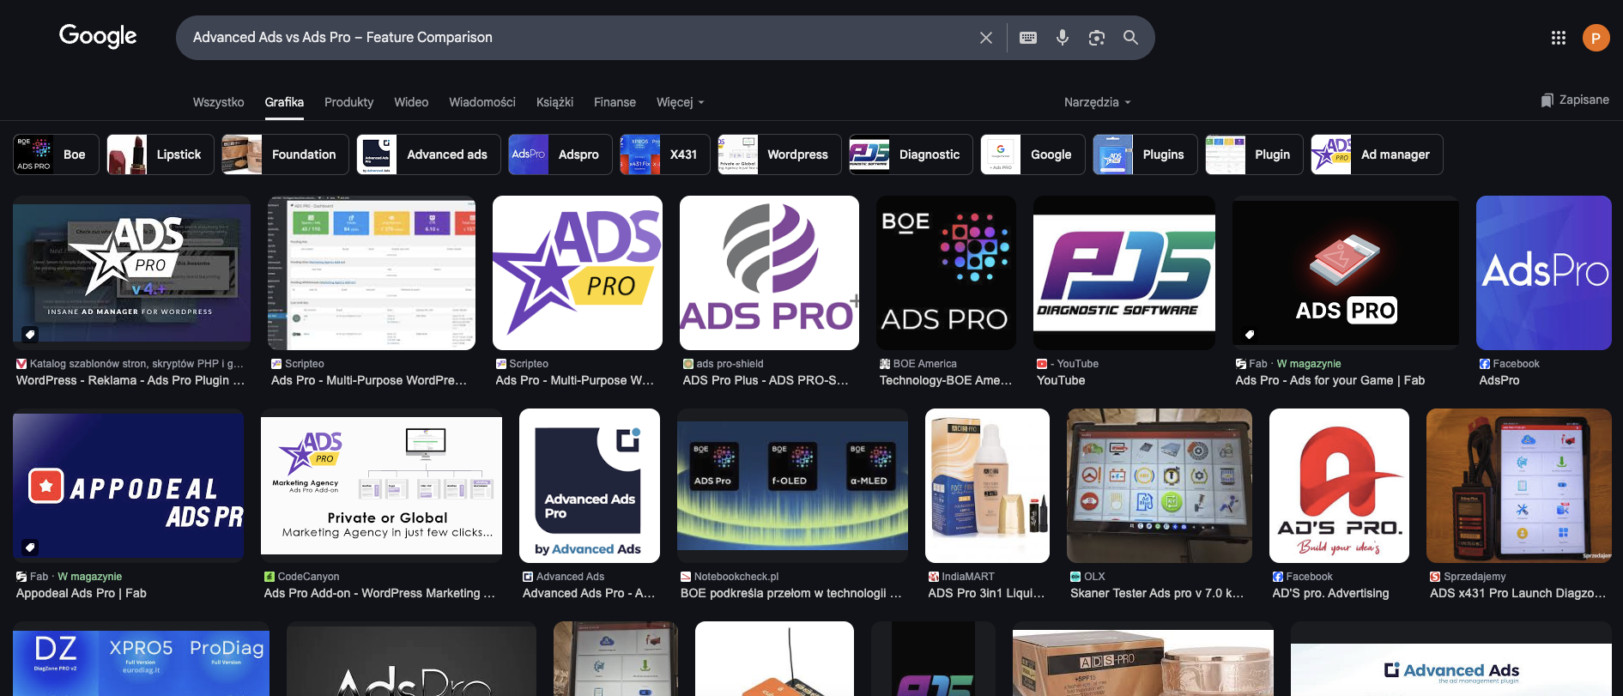The width and height of the screenshot is (1623, 696).
Task: Open the Fab ADS PRO game thumbnail
Action: (1346, 273)
